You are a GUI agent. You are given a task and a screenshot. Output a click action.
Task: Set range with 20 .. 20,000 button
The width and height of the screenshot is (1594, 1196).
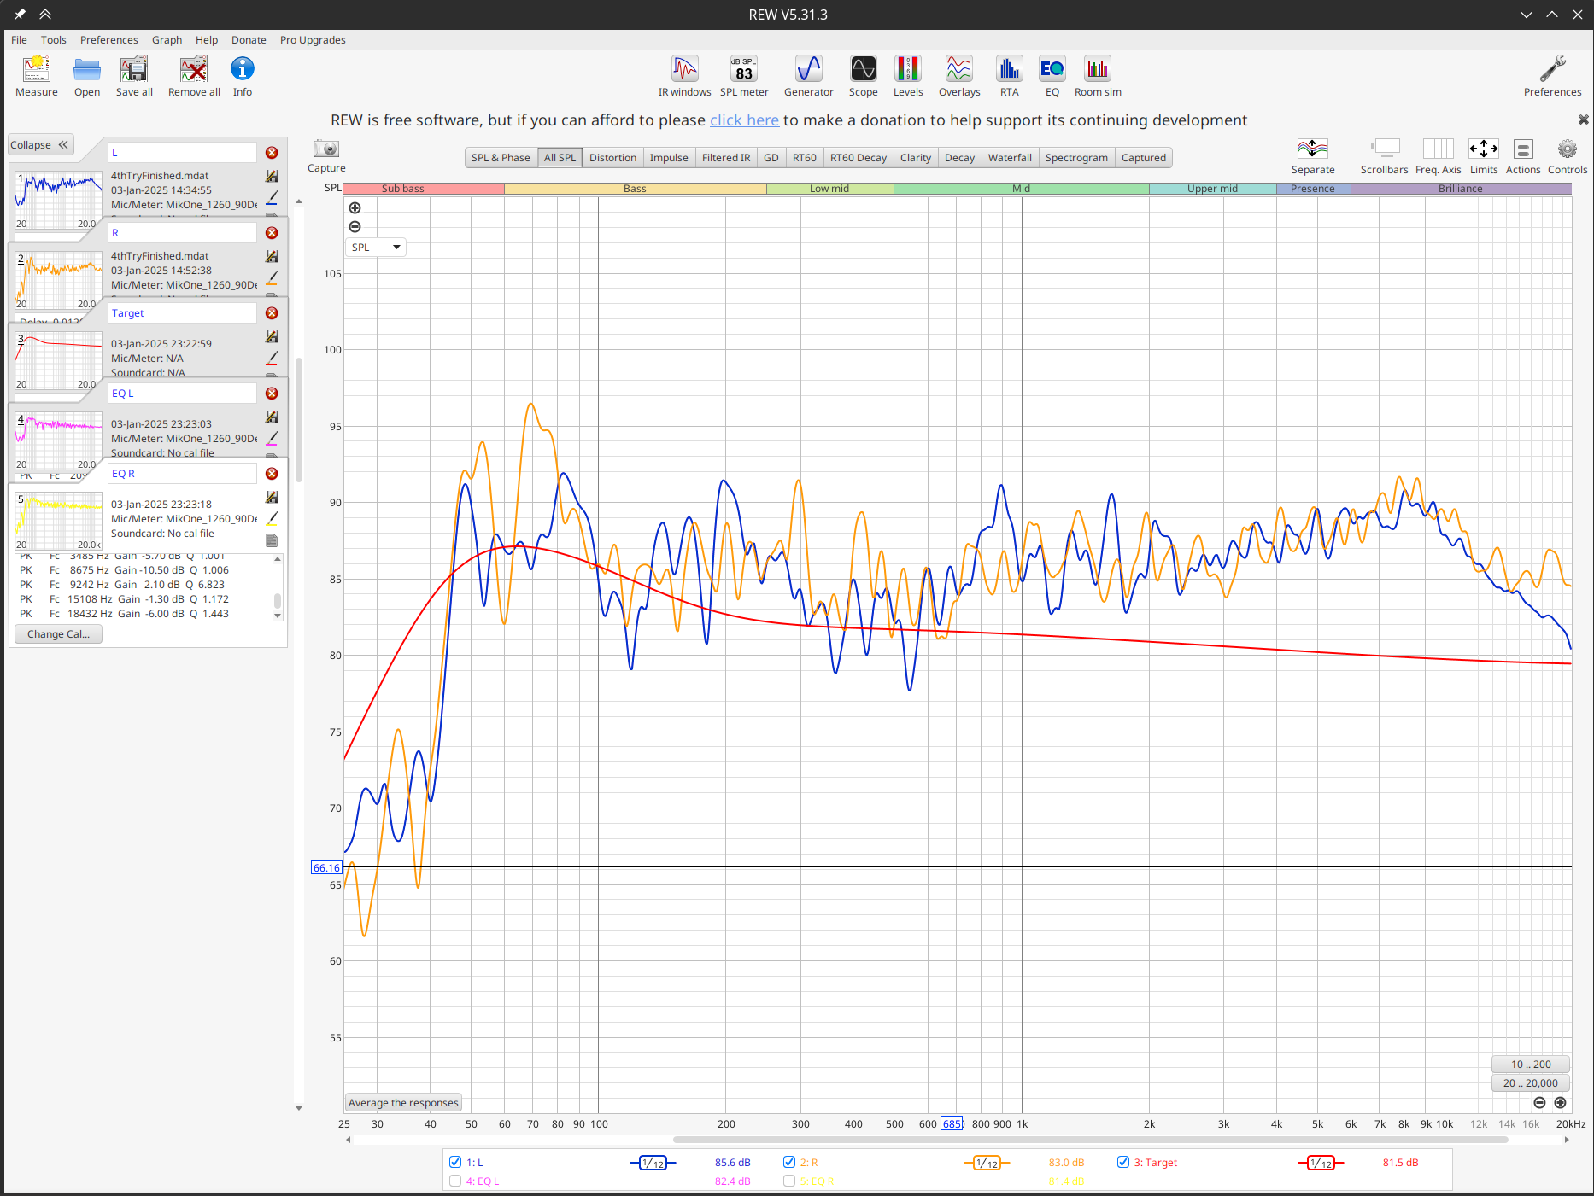pyautogui.click(x=1531, y=1083)
